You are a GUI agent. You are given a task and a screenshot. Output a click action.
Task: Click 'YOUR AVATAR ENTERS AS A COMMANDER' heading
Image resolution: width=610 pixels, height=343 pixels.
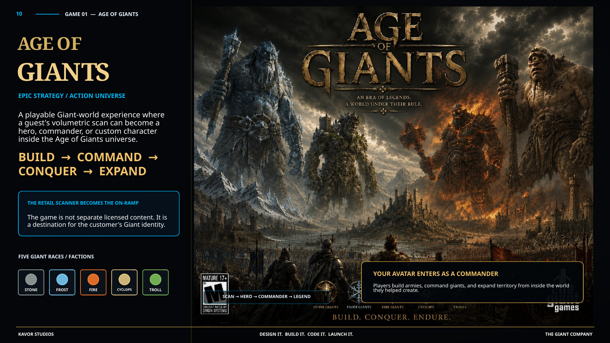[436, 274]
